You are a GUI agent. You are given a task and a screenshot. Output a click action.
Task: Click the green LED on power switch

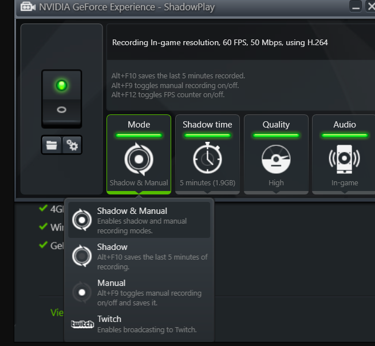[x=61, y=85]
